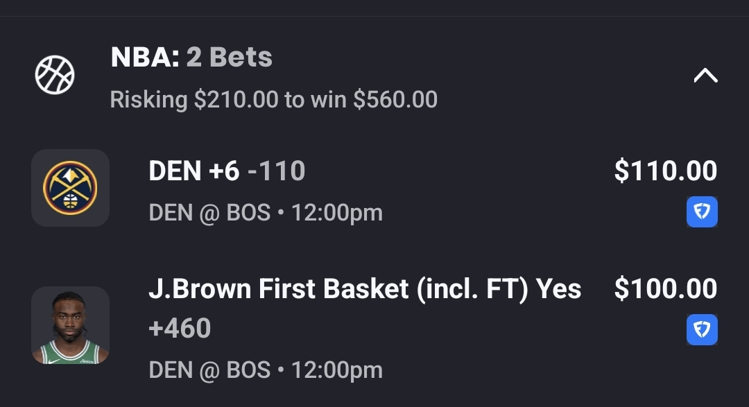
Task: Open J.Brown player headshot photo
Action: (x=70, y=325)
